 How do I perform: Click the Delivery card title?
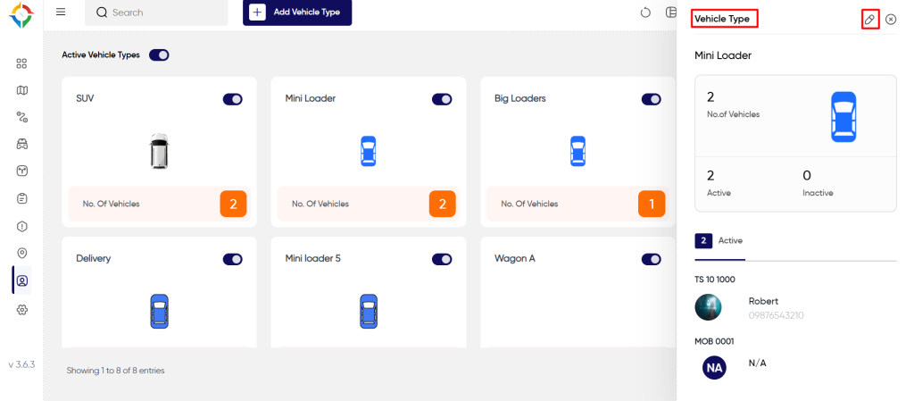[x=93, y=258]
